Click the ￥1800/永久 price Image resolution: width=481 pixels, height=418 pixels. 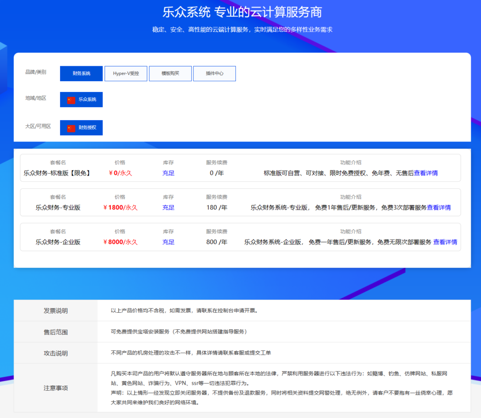point(120,208)
